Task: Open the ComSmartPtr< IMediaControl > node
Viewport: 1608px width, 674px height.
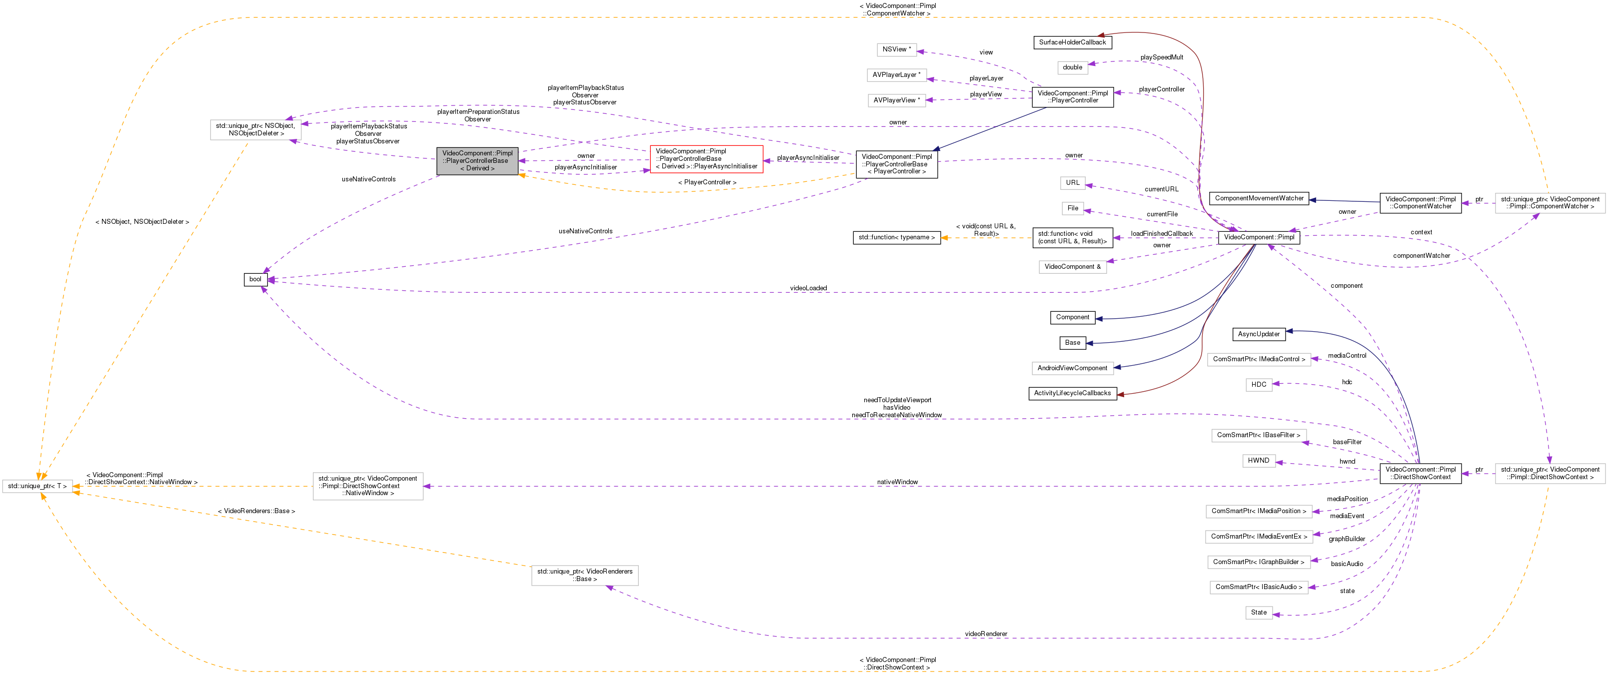Action: click(x=1259, y=359)
